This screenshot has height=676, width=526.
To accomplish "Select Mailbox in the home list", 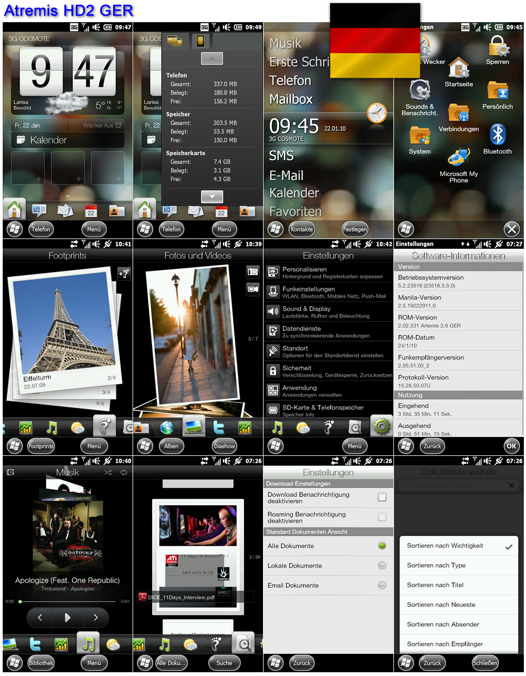I will (x=291, y=99).
